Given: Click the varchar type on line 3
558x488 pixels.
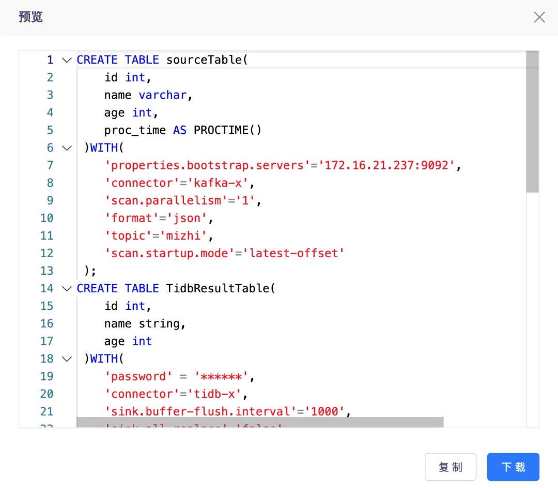Looking at the screenshot, I should click(163, 96).
